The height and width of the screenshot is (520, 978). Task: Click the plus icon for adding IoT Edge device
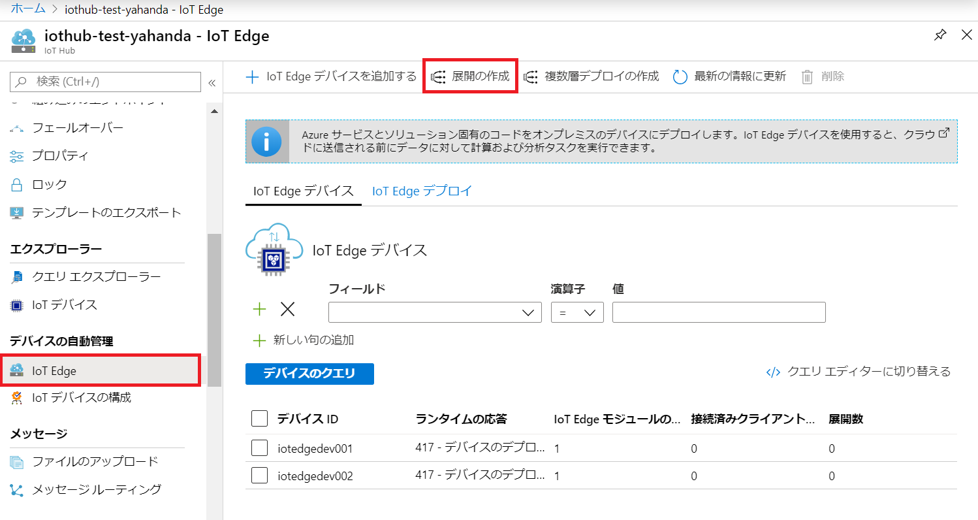pos(252,77)
